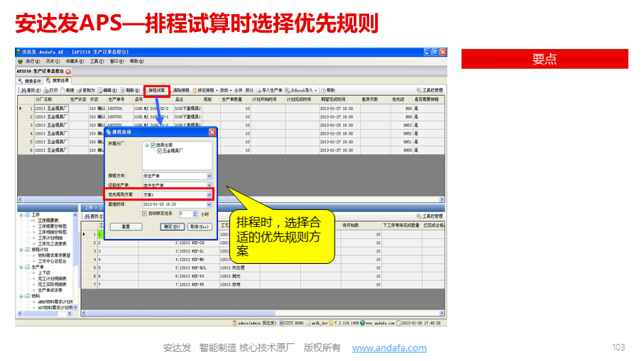Screen dimensions: 644x361
Task: Open the 投放 dropdown in toolbar
Action: 226,91
